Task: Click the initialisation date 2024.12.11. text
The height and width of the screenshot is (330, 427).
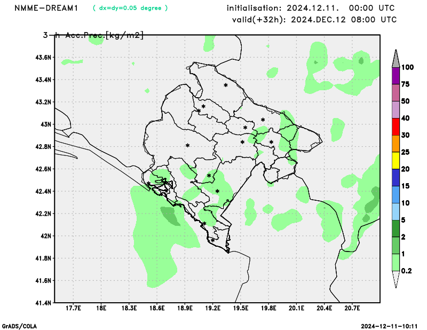Action: point(313,8)
